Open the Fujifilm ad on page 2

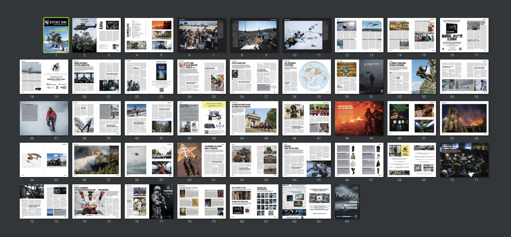tap(84, 35)
